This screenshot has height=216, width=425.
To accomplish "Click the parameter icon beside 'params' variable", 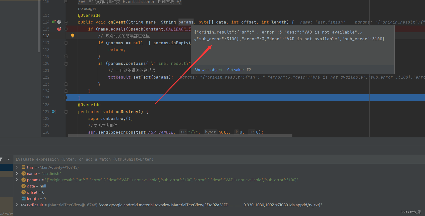I will pyautogui.click(x=24, y=180).
